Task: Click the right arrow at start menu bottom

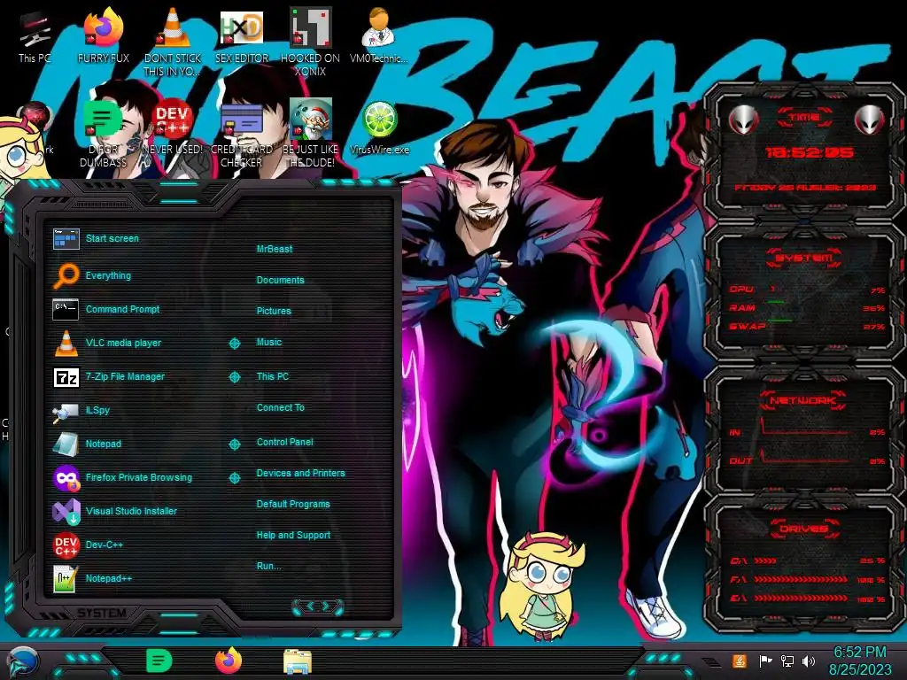Action: tap(326, 606)
